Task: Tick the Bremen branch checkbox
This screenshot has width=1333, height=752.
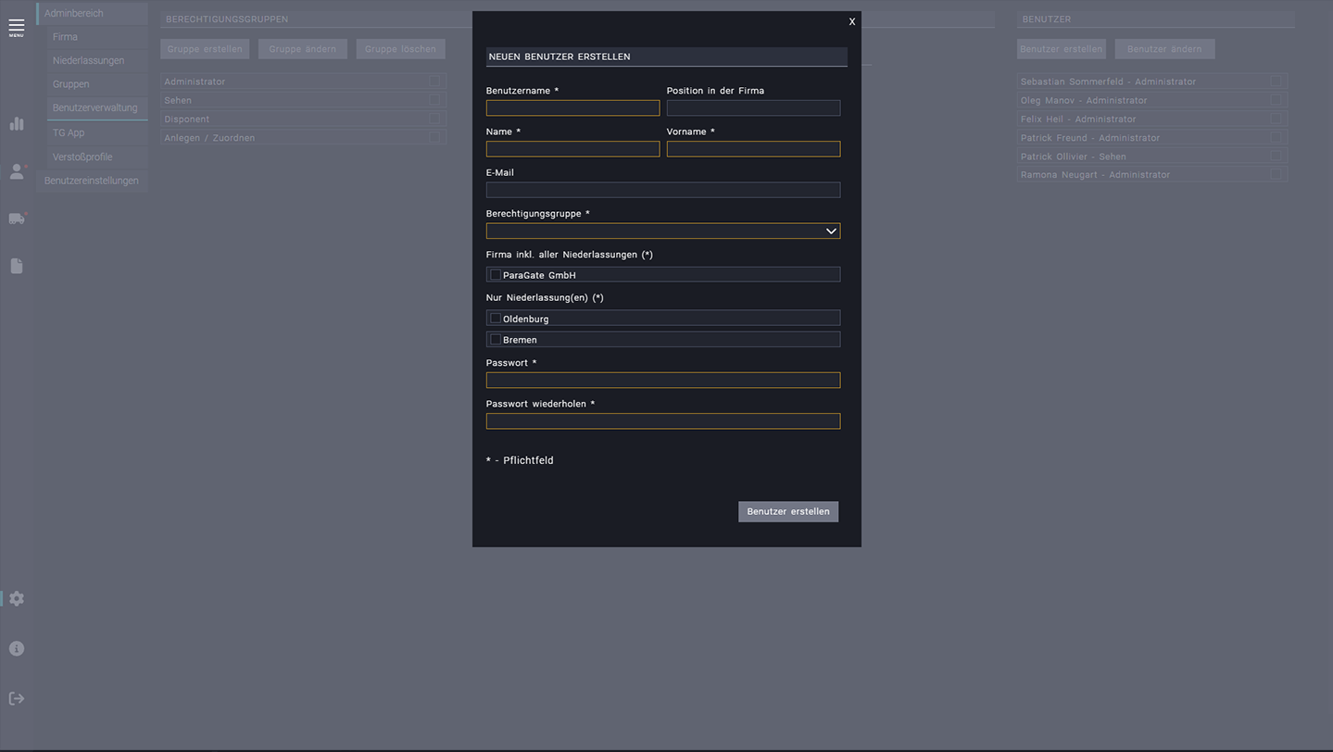Action: point(496,340)
